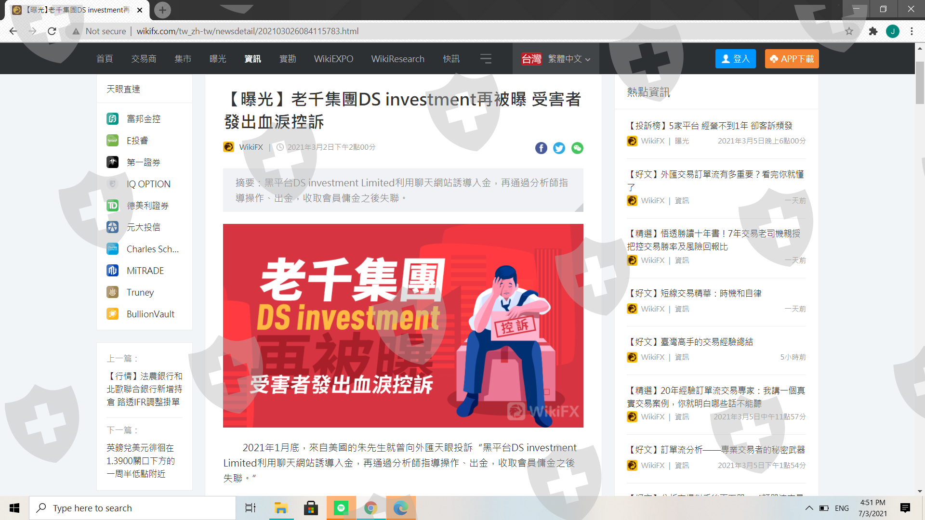The image size is (925, 520).
Task: Open Chrome three-dot menu
Action: (912, 31)
